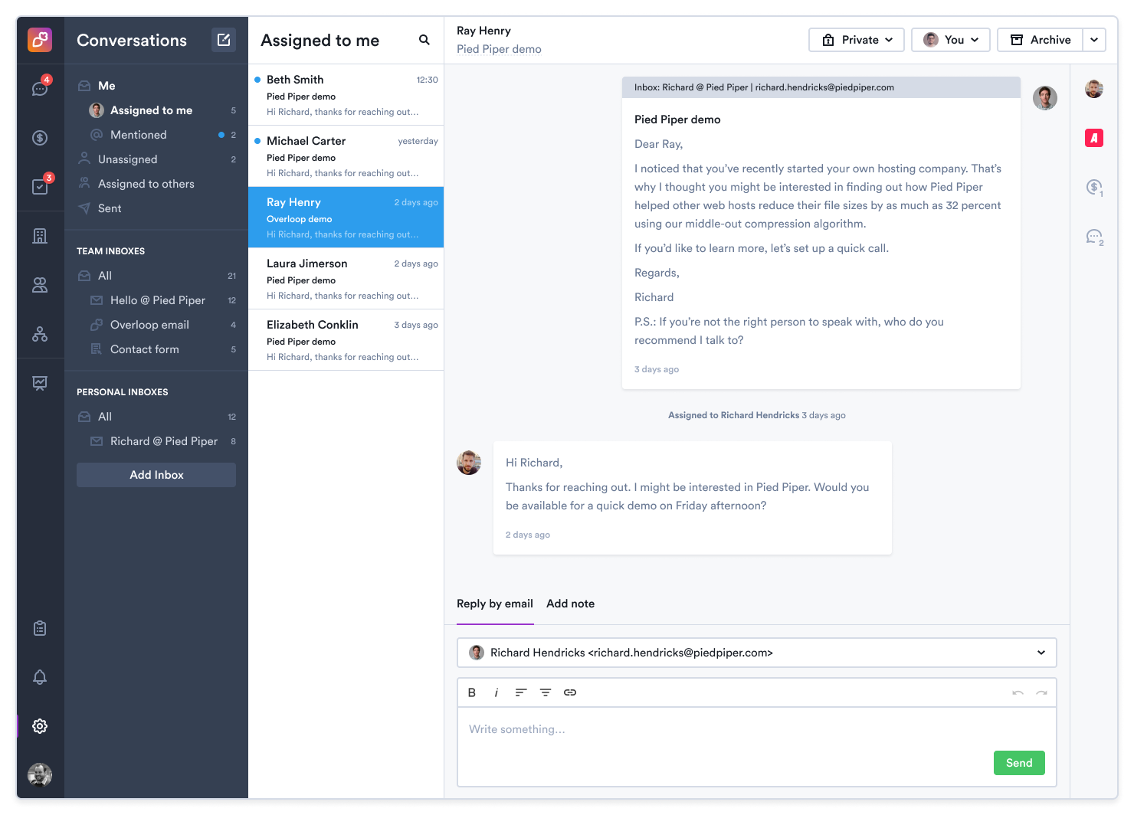Search the Assigned to me list
The width and height of the screenshot is (1134, 815).
pyautogui.click(x=424, y=40)
